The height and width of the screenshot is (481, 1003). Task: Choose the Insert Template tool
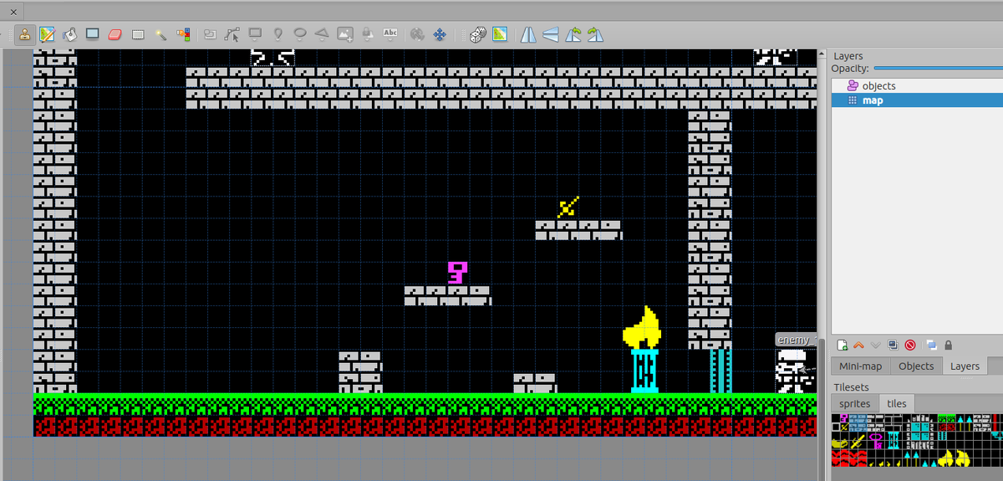pos(368,34)
